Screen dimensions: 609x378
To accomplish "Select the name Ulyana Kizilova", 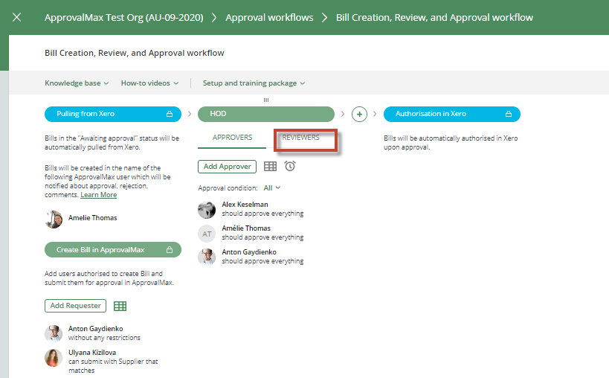I will click(x=92, y=353).
